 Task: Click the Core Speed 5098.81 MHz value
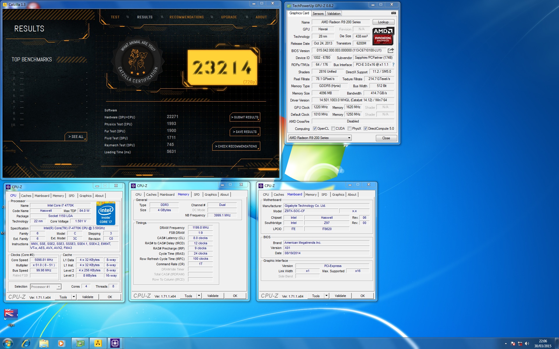click(x=44, y=260)
